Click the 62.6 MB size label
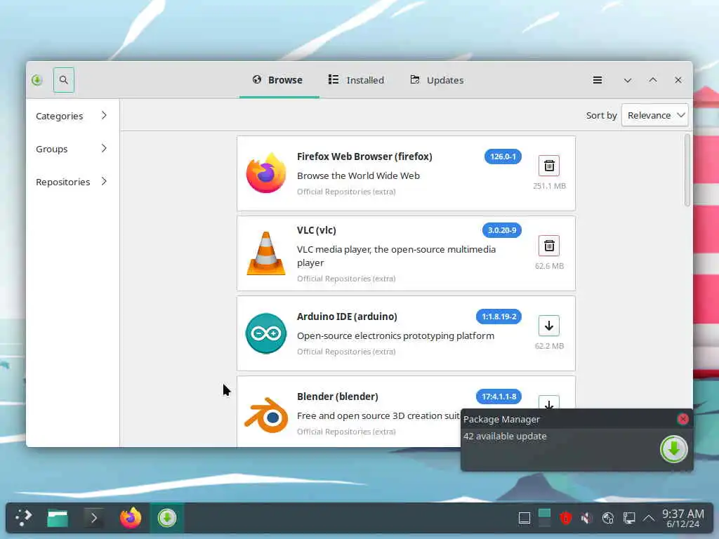The height and width of the screenshot is (539, 719). coord(549,266)
